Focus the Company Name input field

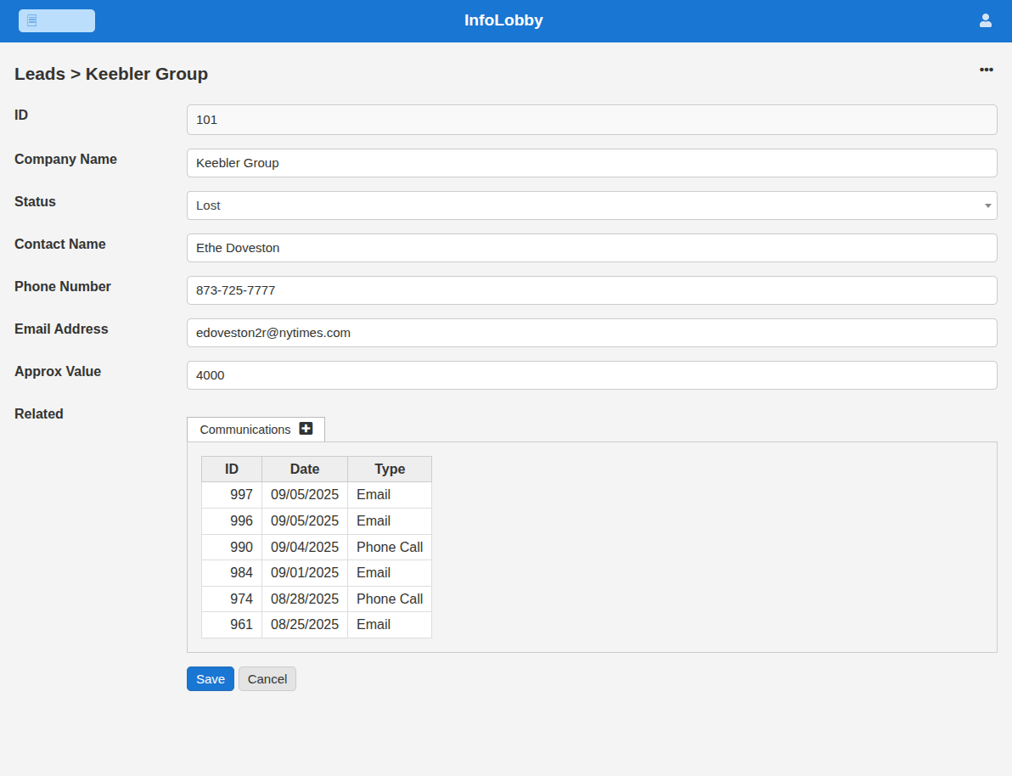click(x=591, y=163)
